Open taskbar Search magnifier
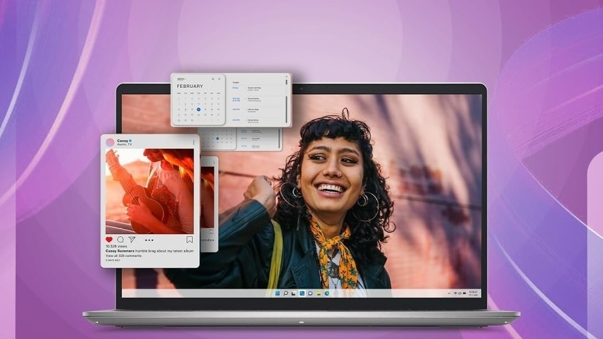This screenshot has width=603, height=339. coord(286,293)
